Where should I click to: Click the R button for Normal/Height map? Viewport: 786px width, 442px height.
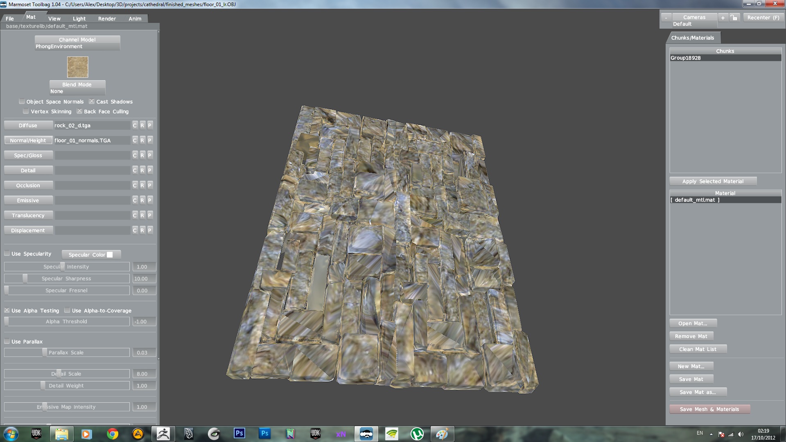142,140
